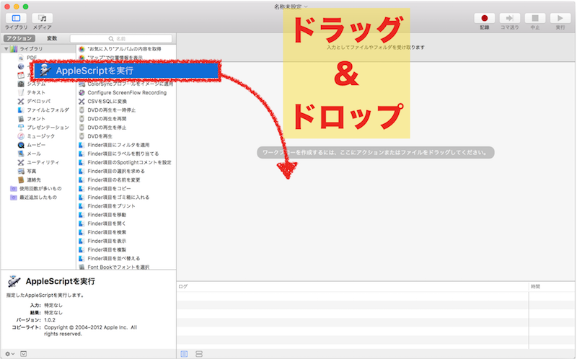Show the variables list view
The width and height of the screenshot is (577, 359).
tap(199, 354)
